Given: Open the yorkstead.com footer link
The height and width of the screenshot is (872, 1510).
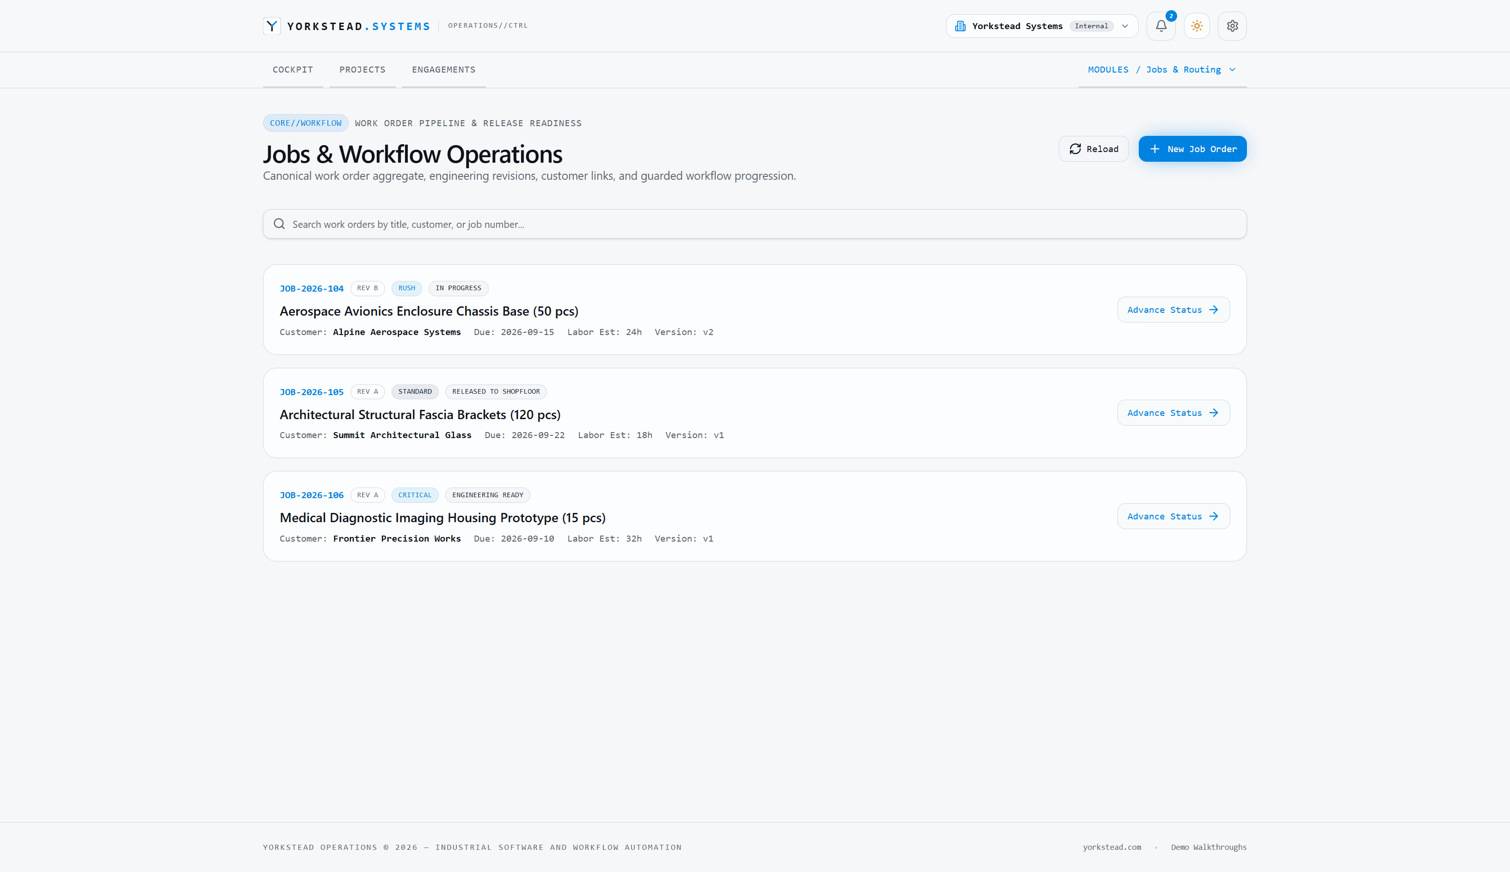Looking at the screenshot, I should coord(1112,847).
